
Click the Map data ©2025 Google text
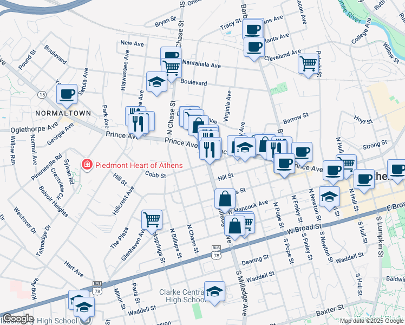click(371, 321)
